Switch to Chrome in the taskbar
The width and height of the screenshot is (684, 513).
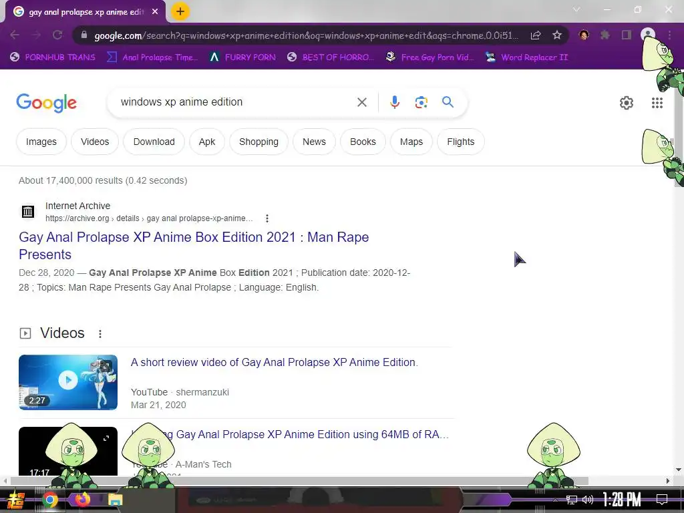point(50,500)
